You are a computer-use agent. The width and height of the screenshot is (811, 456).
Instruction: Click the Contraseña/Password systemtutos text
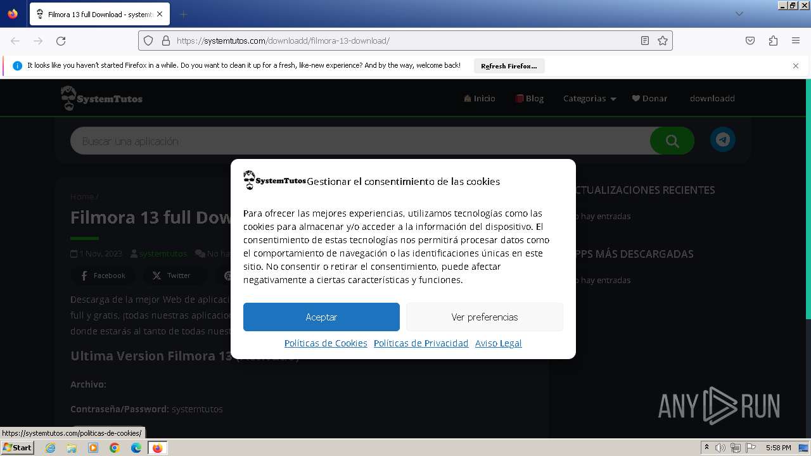click(x=146, y=409)
